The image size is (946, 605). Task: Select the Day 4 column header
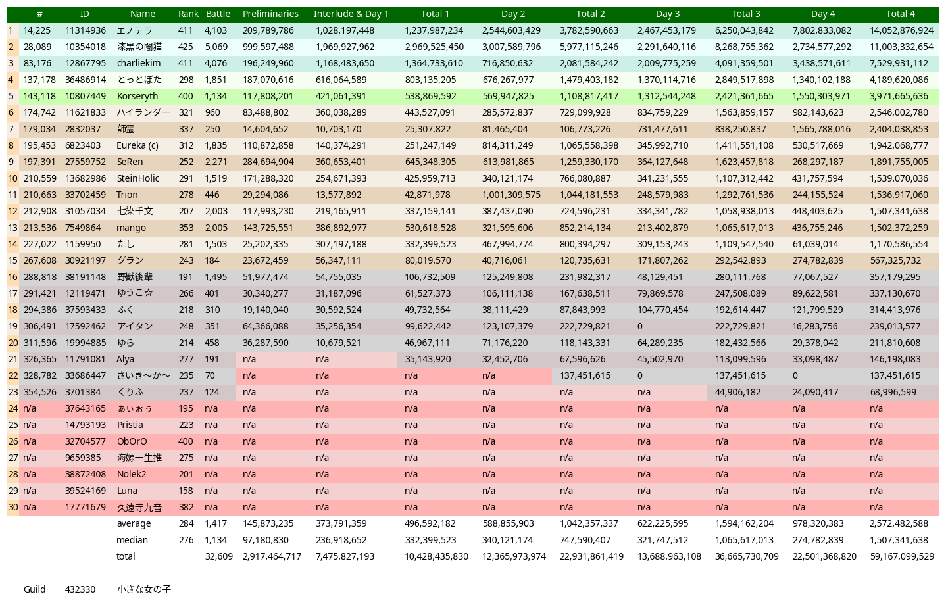coord(823,14)
